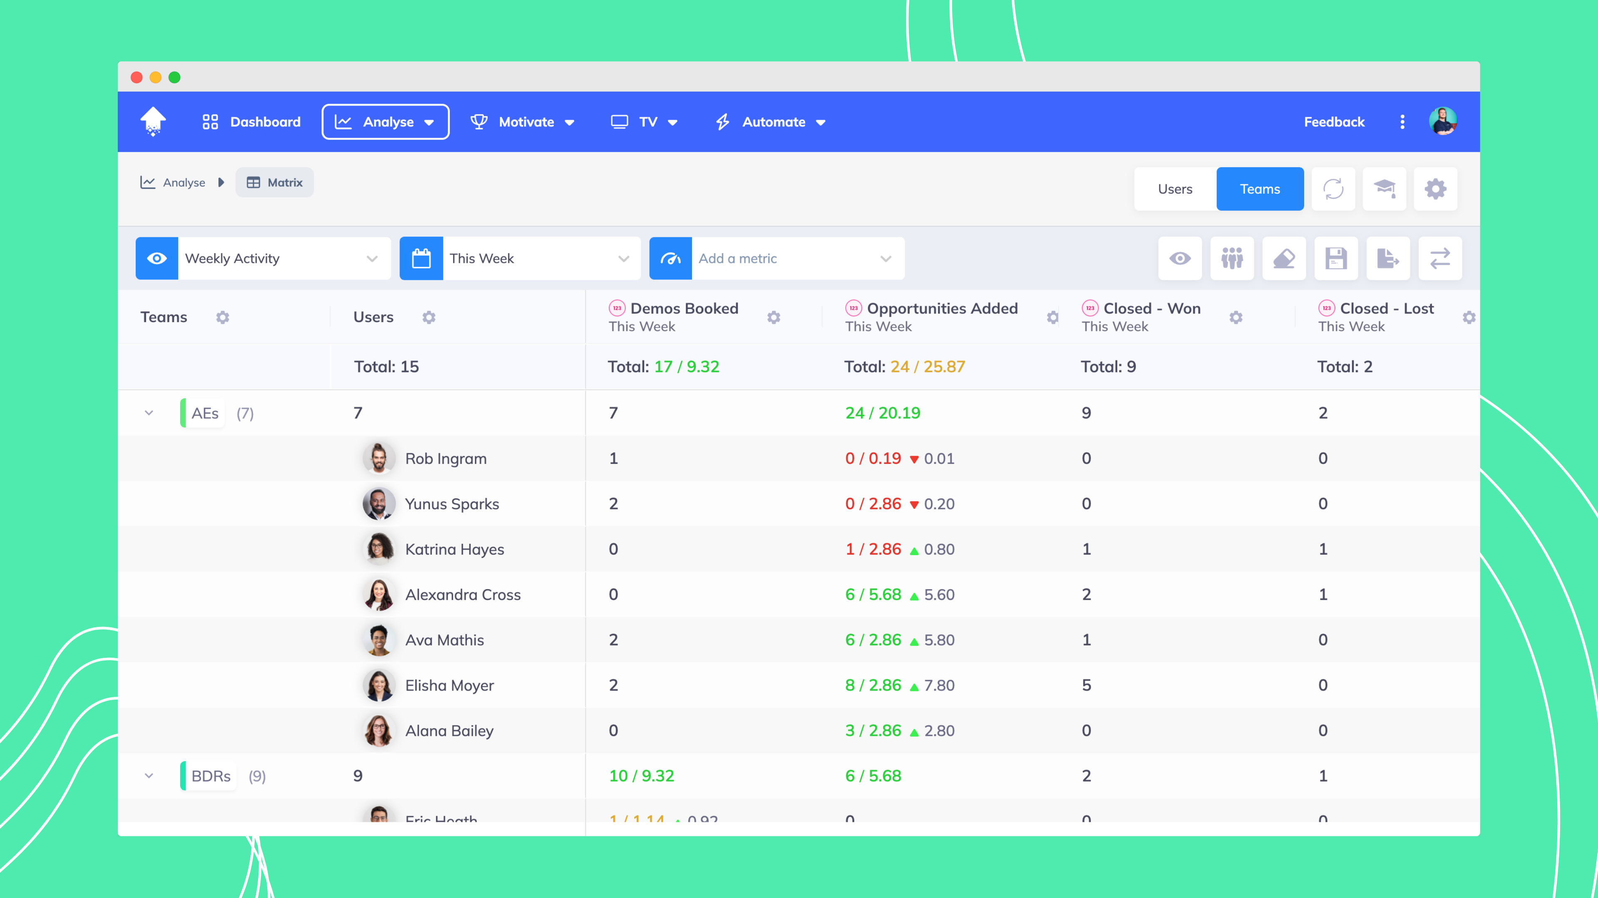Click the eraser icon to clear data
The image size is (1598, 898).
(x=1284, y=259)
